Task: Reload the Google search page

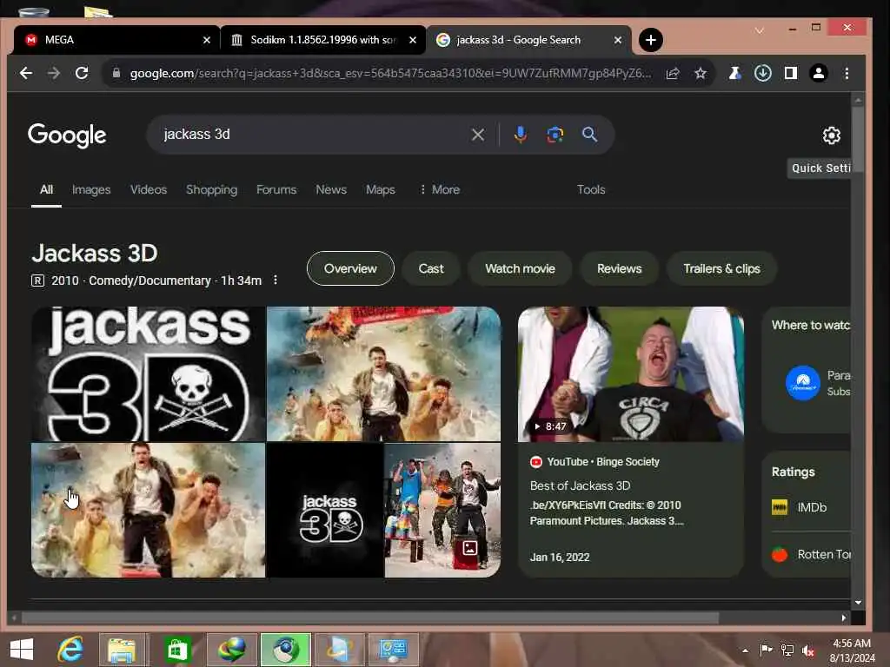Action: pos(82,73)
